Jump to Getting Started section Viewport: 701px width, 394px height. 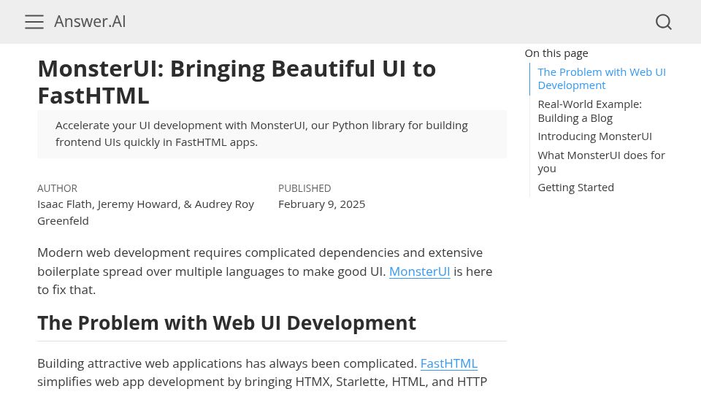pyautogui.click(x=575, y=188)
